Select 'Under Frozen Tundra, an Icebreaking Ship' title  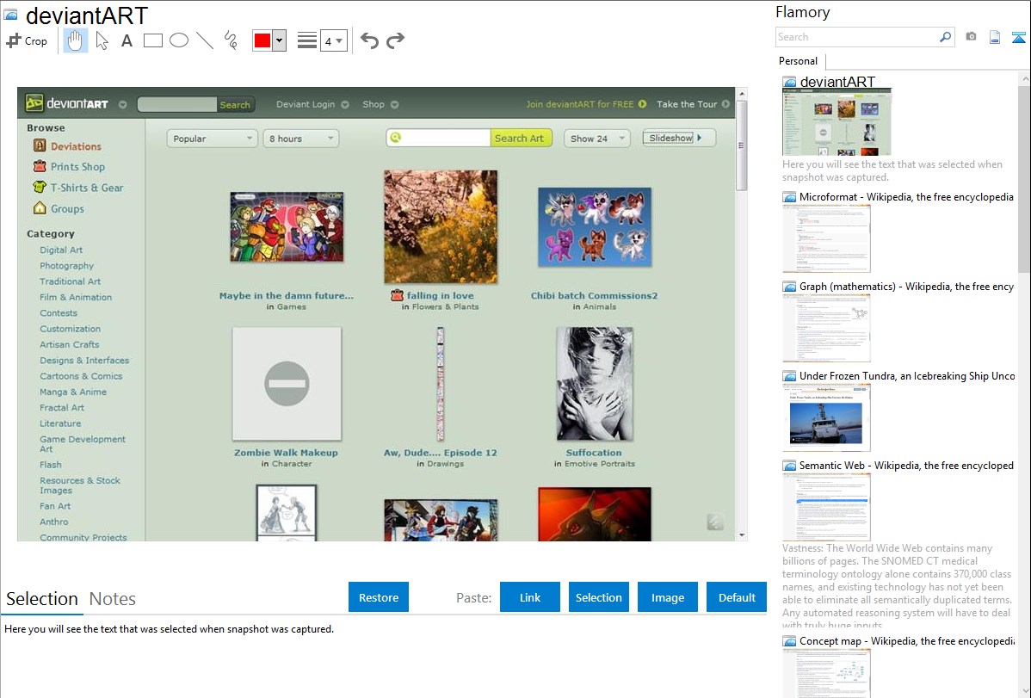click(907, 375)
